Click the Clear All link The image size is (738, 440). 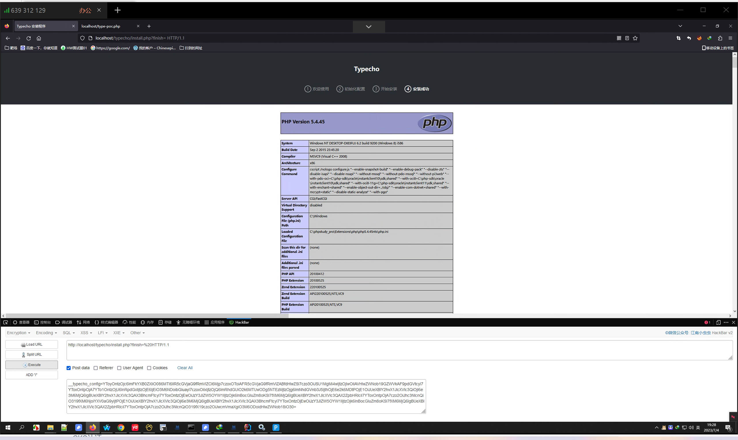coord(184,368)
